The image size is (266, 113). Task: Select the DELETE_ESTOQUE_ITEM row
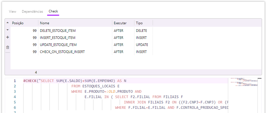click(x=58, y=31)
